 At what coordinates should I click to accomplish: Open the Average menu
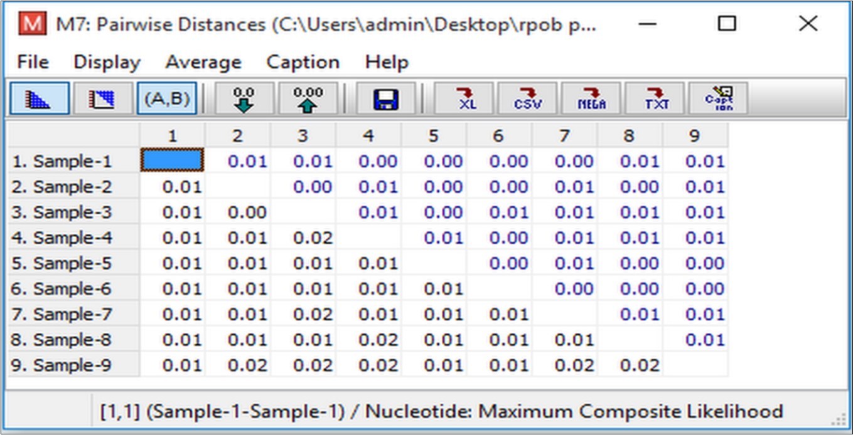pos(204,62)
